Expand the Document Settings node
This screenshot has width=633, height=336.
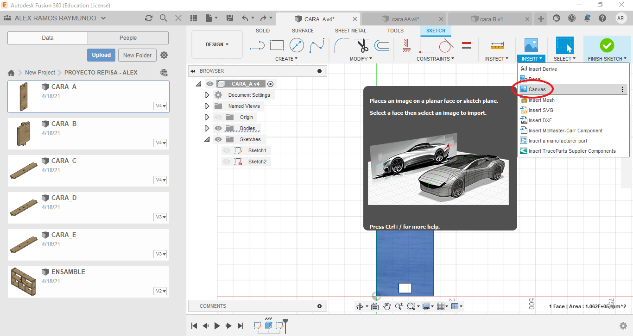[x=207, y=95]
